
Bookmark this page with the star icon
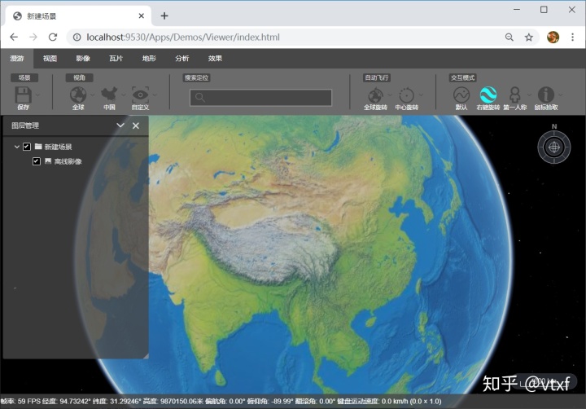[528, 37]
